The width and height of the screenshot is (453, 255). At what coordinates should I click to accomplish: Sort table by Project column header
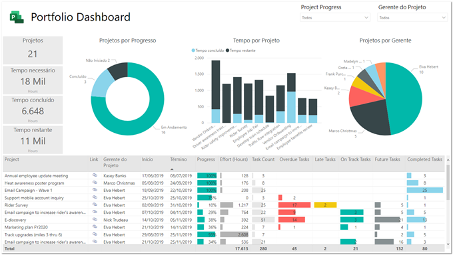click(12, 159)
